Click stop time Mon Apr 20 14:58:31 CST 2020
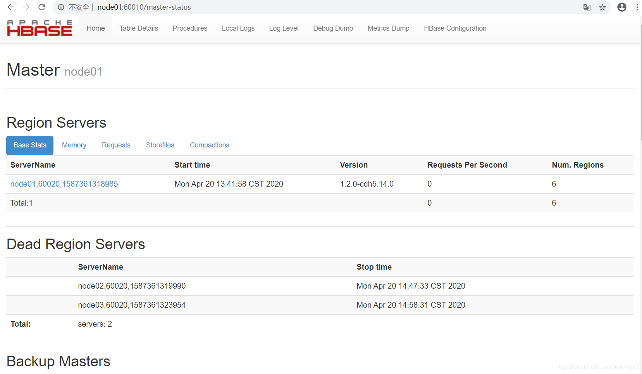The height and width of the screenshot is (374, 642). pyautogui.click(x=411, y=305)
